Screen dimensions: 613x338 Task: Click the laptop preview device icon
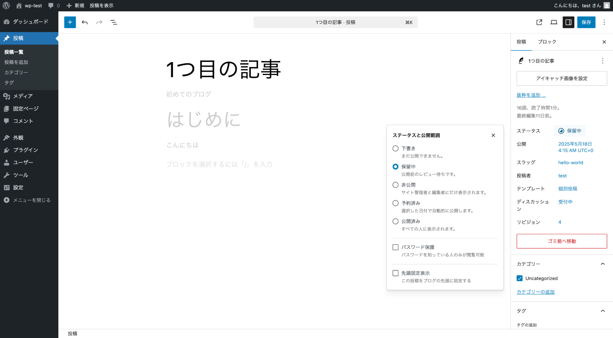[x=554, y=22]
